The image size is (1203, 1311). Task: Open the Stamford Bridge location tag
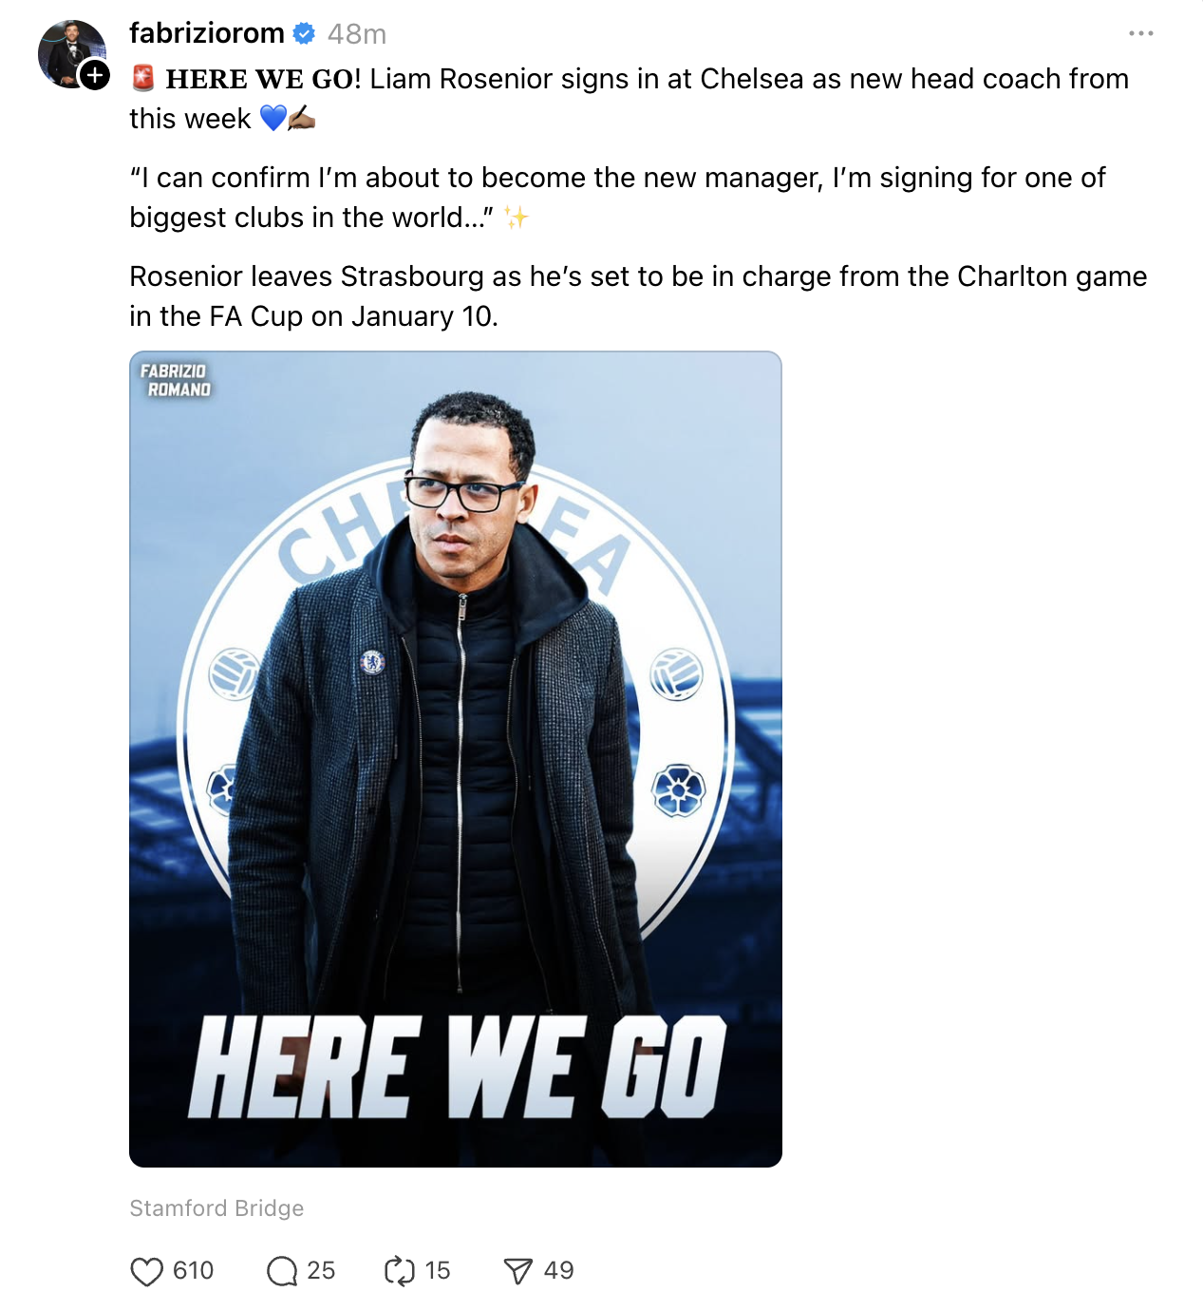216,1208
